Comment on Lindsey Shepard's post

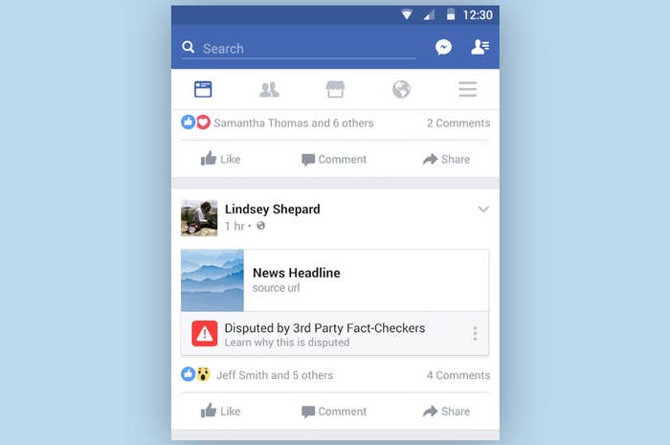click(x=334, y=412)
